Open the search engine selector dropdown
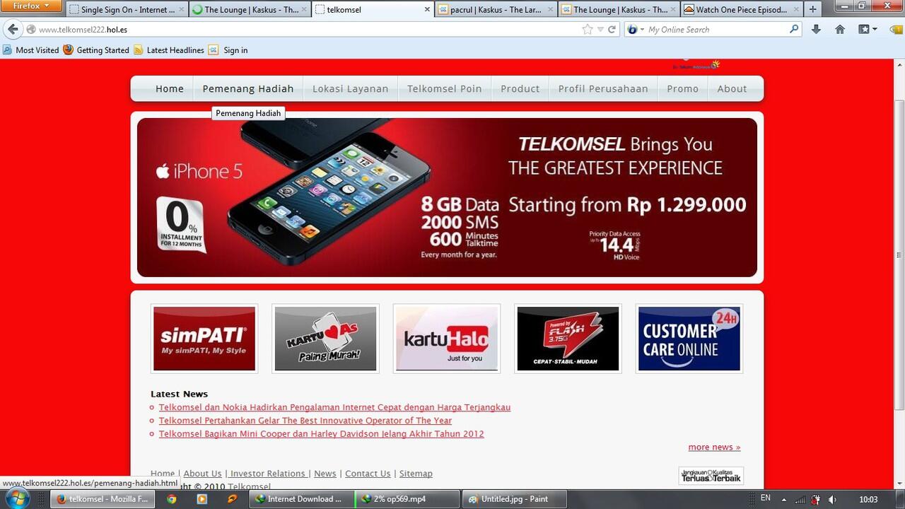Screen dimensions: 905x509 point(636,30)
